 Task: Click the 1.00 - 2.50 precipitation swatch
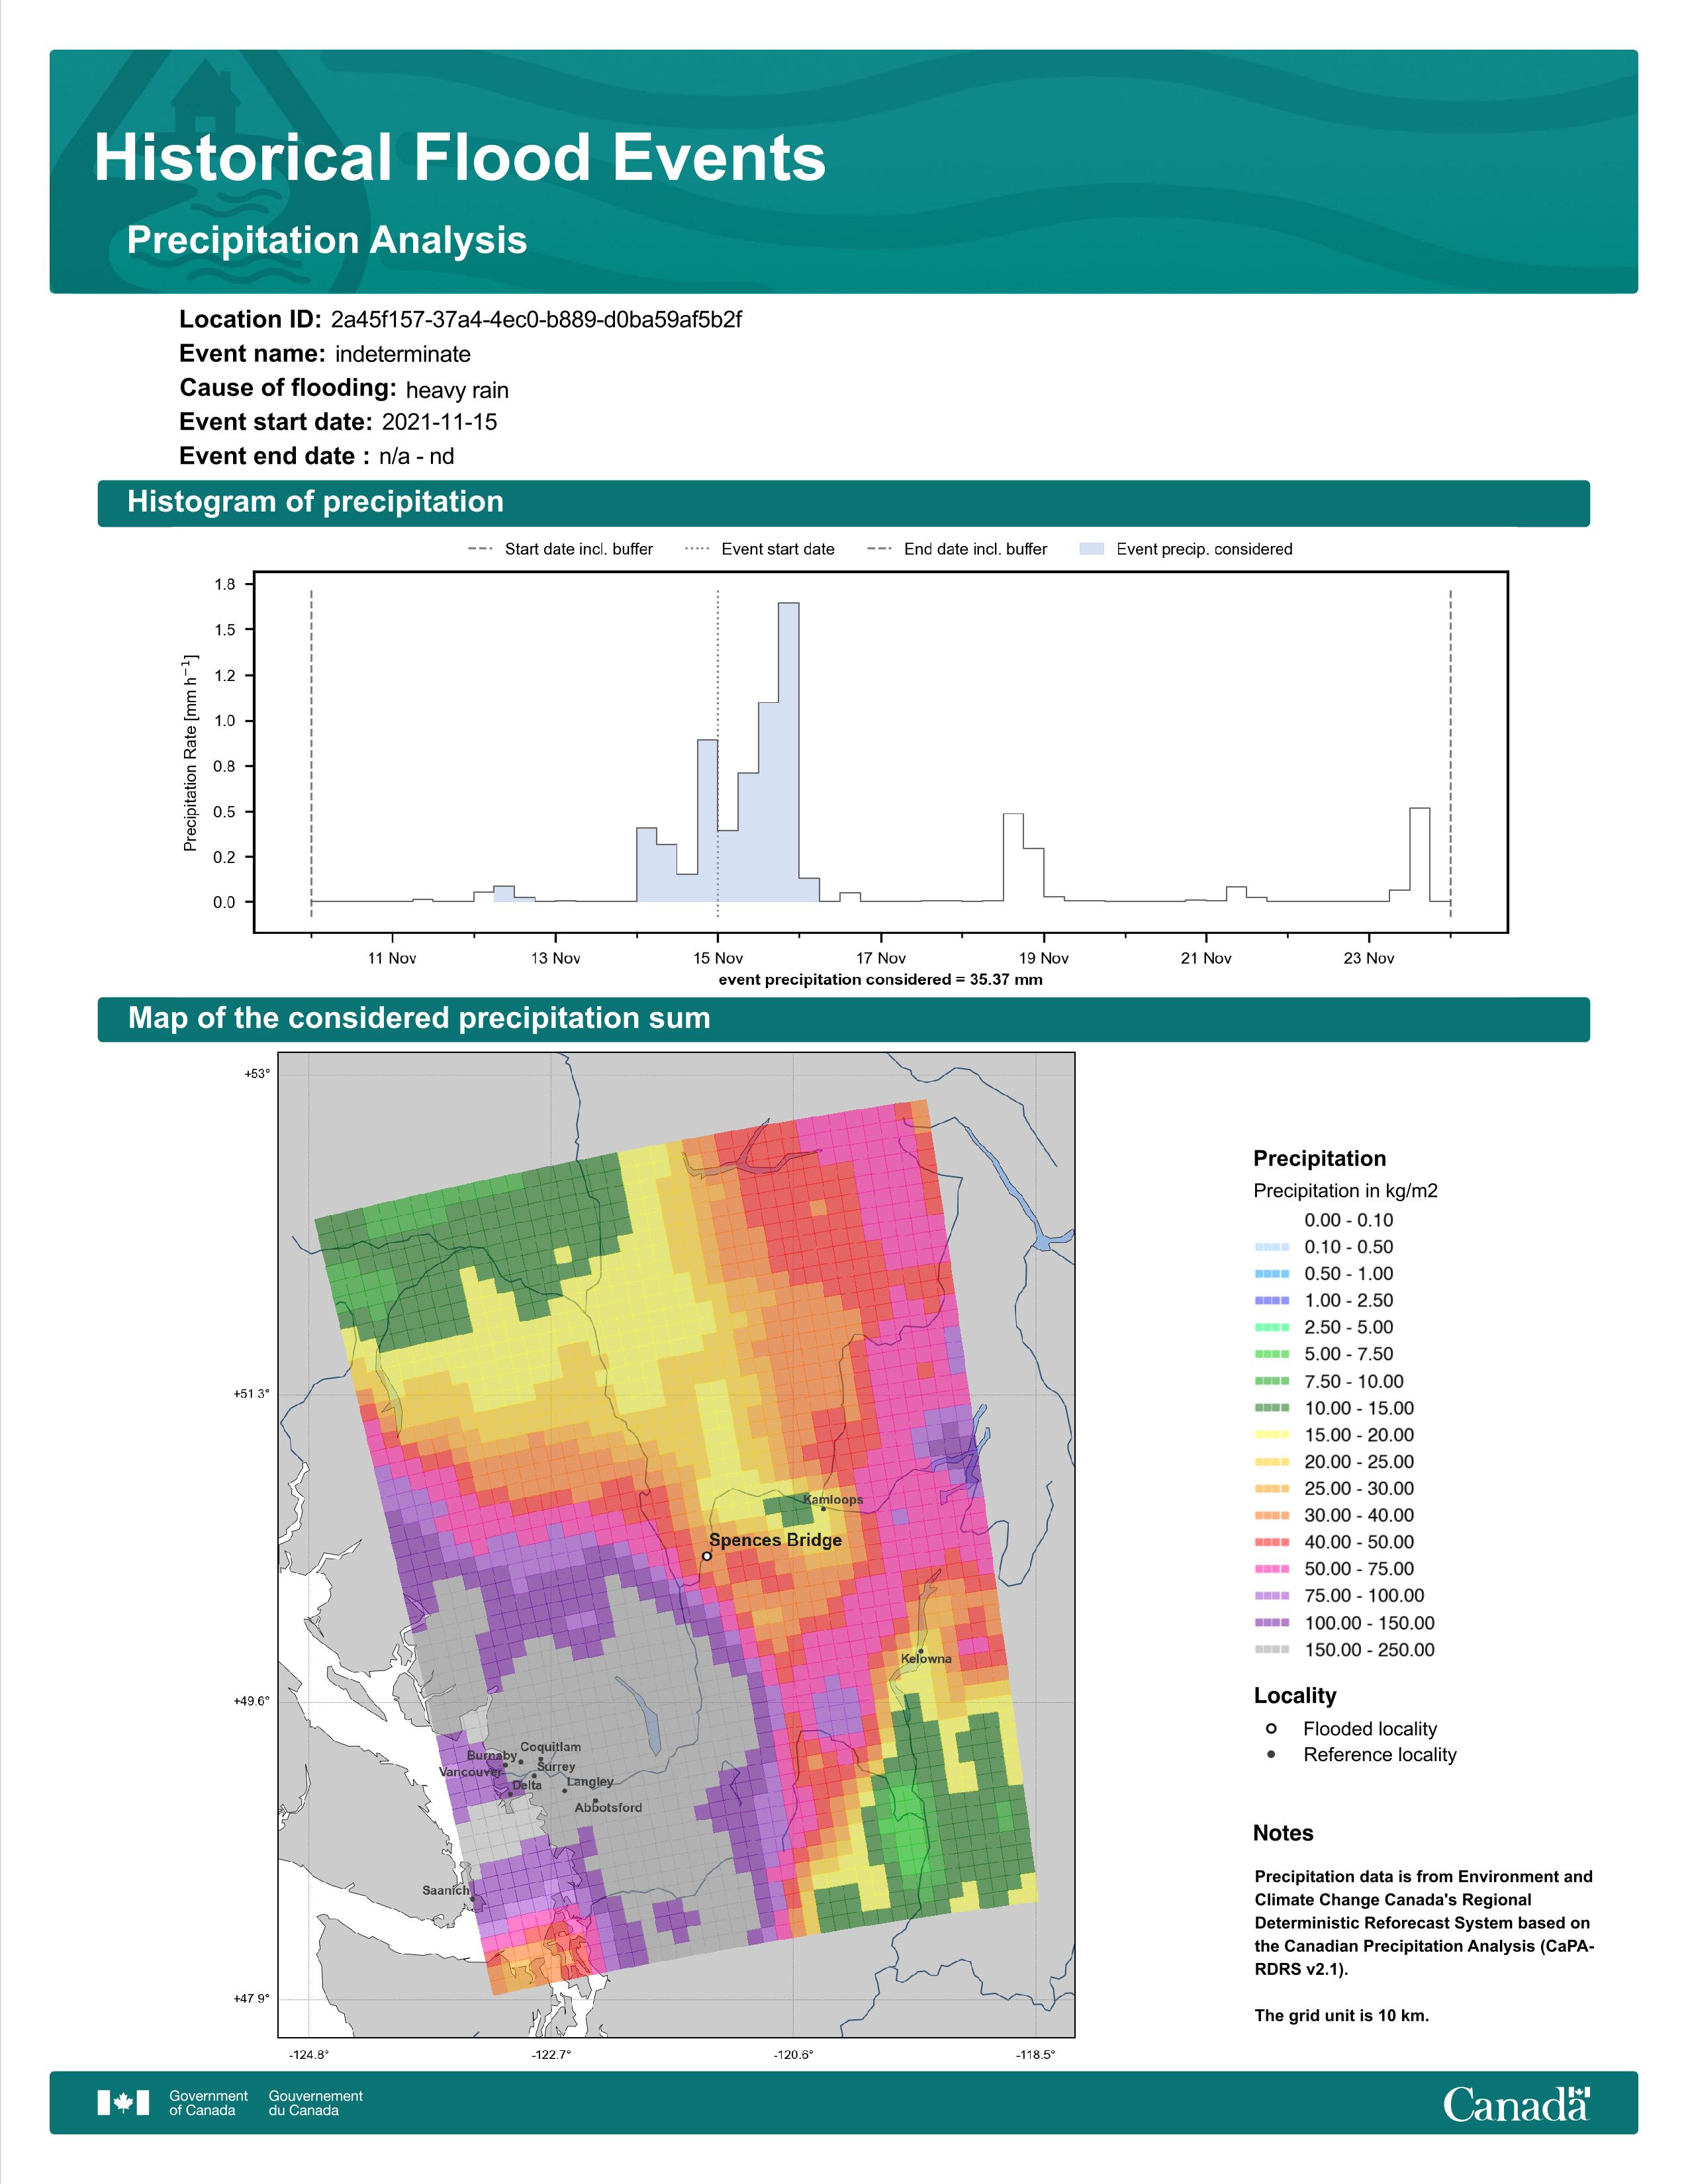pos(1272,1301)
